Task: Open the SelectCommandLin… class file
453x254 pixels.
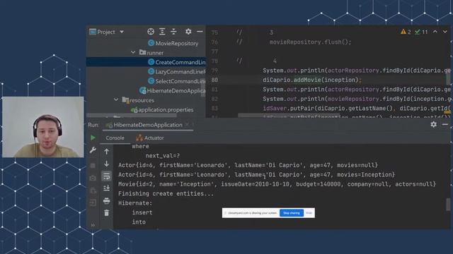Action: click(180, 81)
